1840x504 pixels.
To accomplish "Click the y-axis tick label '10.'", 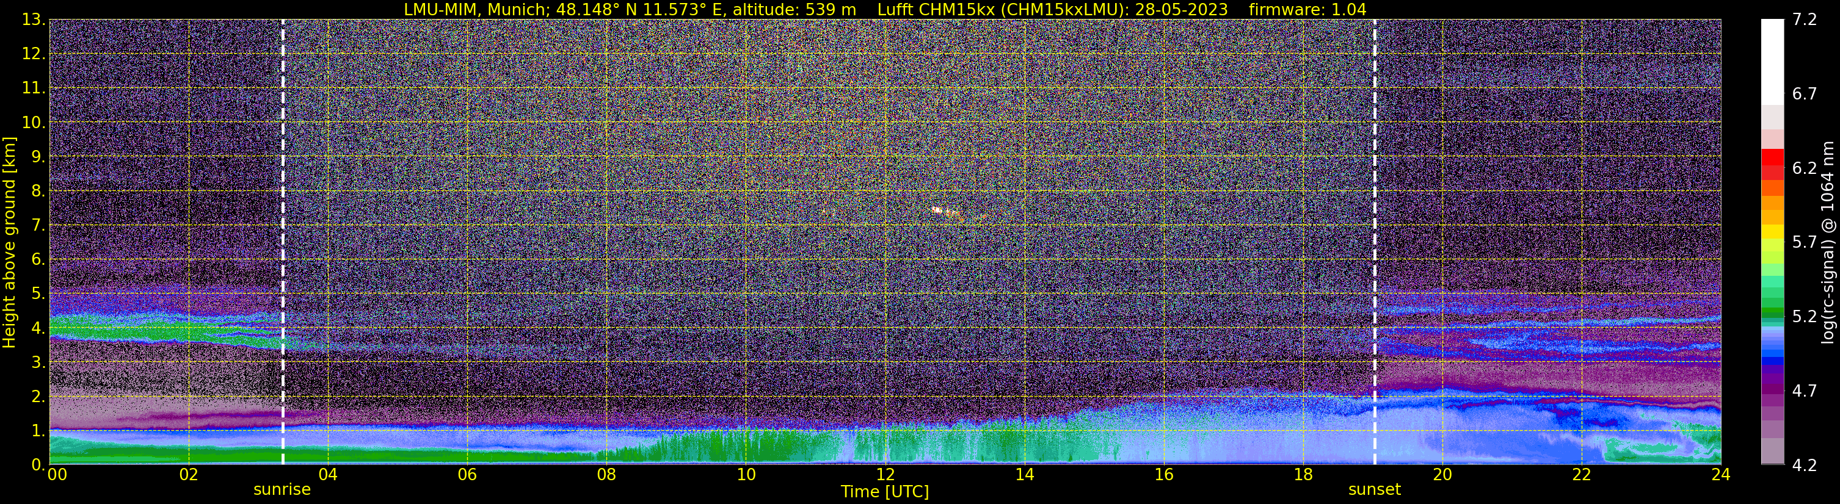I will point(33,123).
